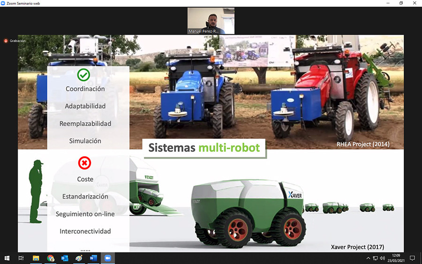Open File Explorer from the taskbar
Screen dimensions: 422x264
coord(36,258)
